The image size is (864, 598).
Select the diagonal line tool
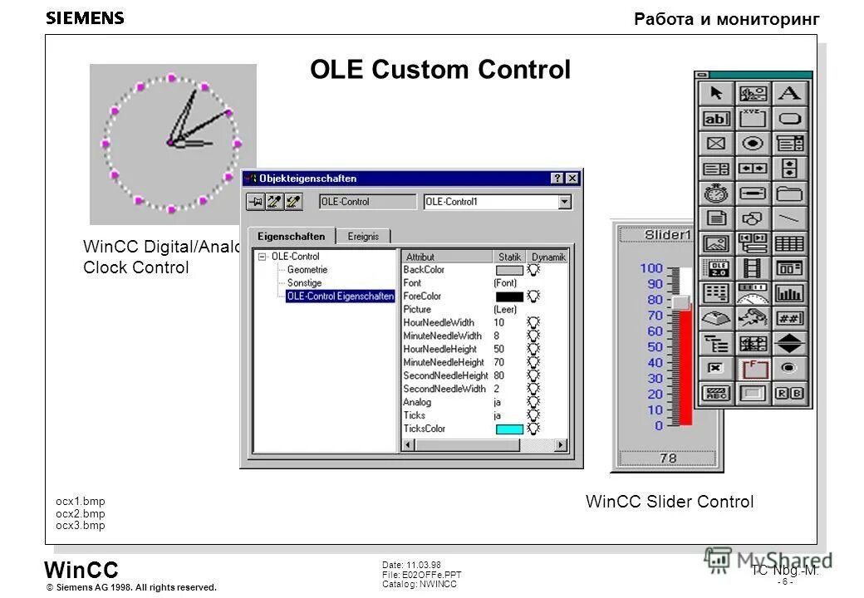(x=789, y=218)
